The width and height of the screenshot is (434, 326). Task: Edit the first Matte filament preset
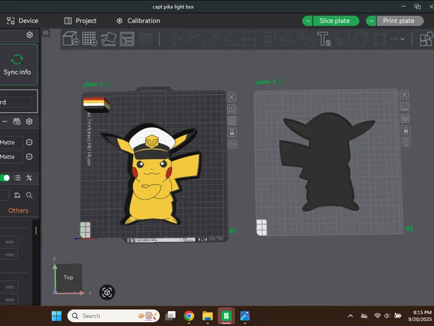pos(29,142)
